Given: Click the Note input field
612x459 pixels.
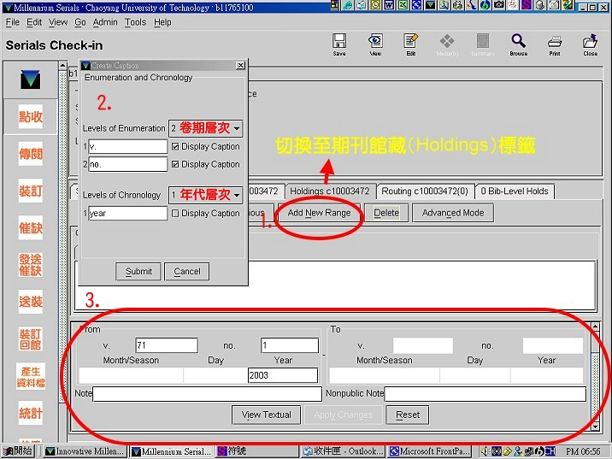Looking at the screenshot, I should (207, 394).
